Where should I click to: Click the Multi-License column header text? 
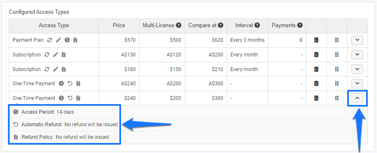(158, 25)
